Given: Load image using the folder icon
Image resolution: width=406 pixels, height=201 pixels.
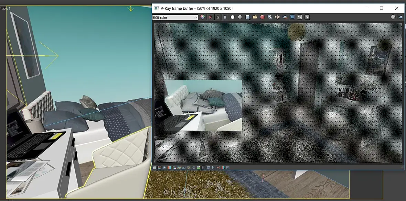Looking at the screenshot, I should tap(255, 17).
